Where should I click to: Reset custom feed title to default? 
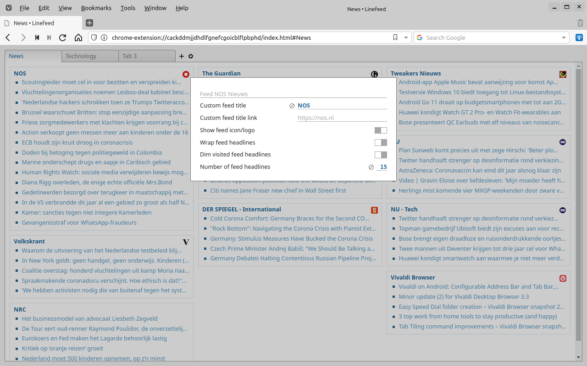292,106
